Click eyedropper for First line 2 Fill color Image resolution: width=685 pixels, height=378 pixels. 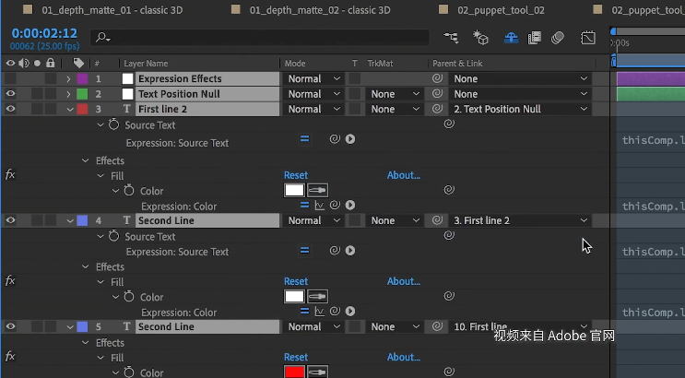click(317, 190)
